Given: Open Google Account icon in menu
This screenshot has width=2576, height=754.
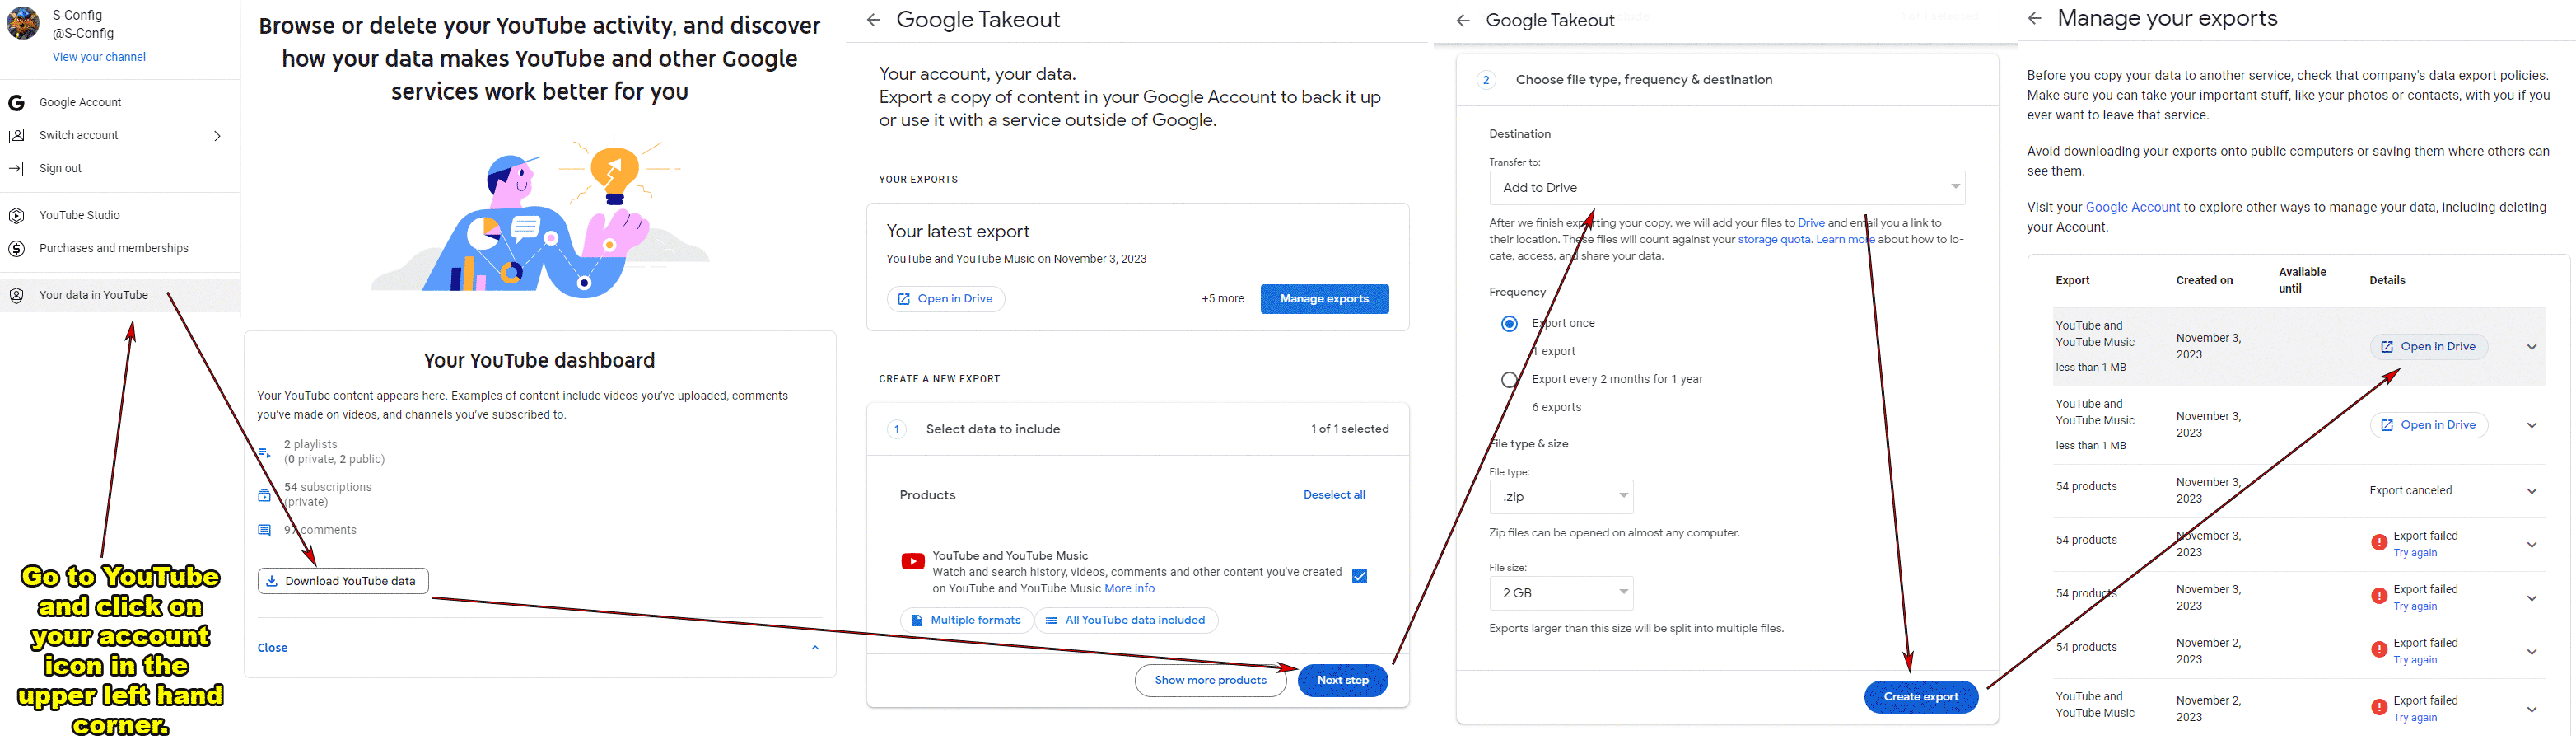Looking at the screenshot, I should (16, 102).
